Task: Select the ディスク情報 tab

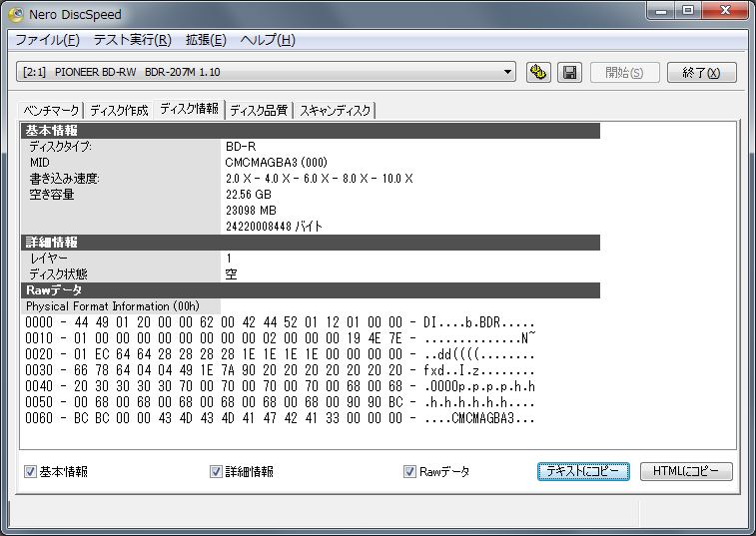Action: (x=190, y=109)
